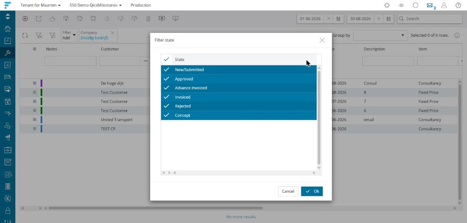Open the archive box sidebar icon
467x223 pixels.
(x=8, y=162)
